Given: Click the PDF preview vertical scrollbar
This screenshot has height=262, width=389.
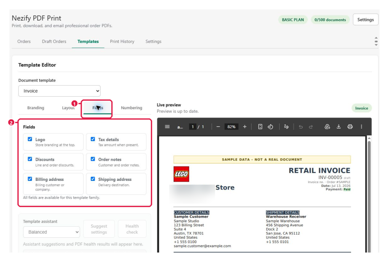Looking at the screenshot, I should pos(369,195).
